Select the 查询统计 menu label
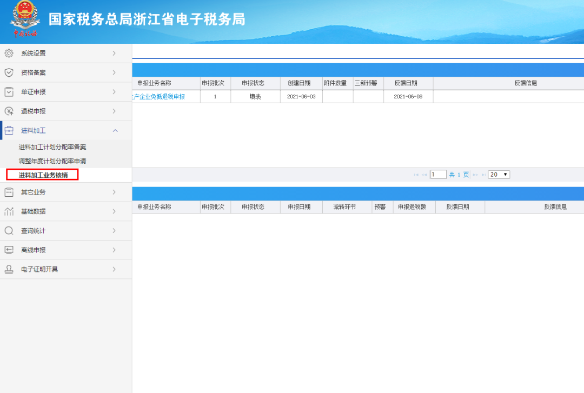 (33, 231)
